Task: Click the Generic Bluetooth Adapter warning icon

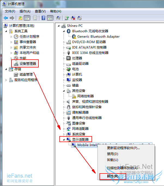Action: (74, 37)
